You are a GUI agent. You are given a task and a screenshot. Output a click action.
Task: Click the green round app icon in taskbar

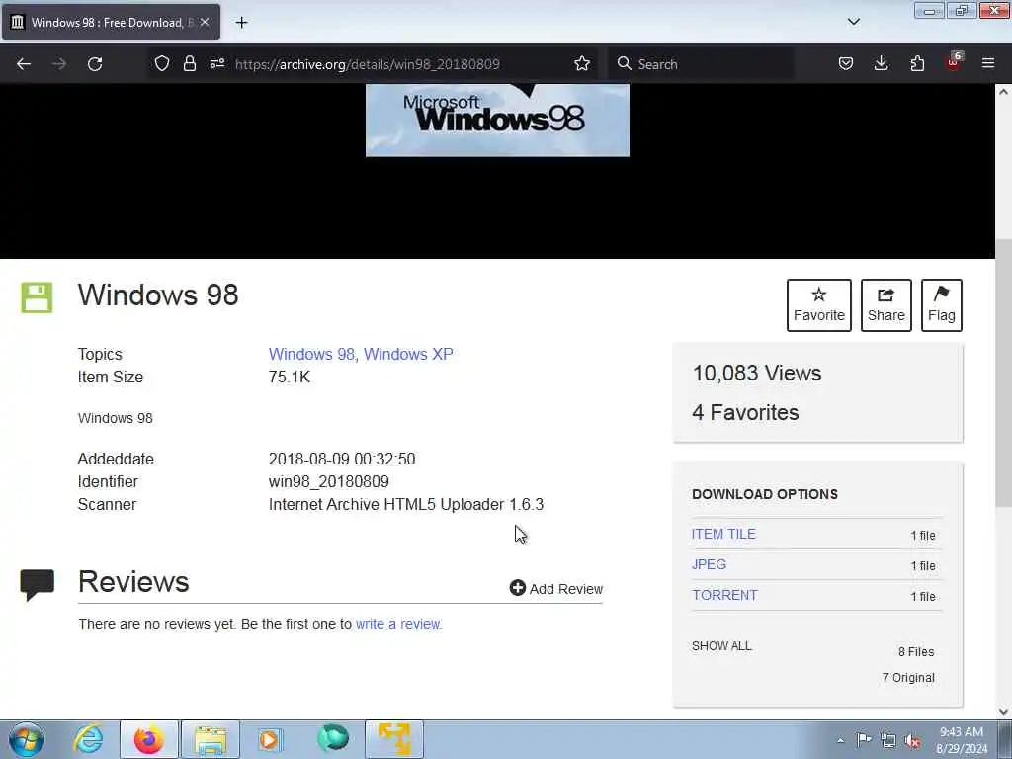pyautogui.click(x=333, y=739)
